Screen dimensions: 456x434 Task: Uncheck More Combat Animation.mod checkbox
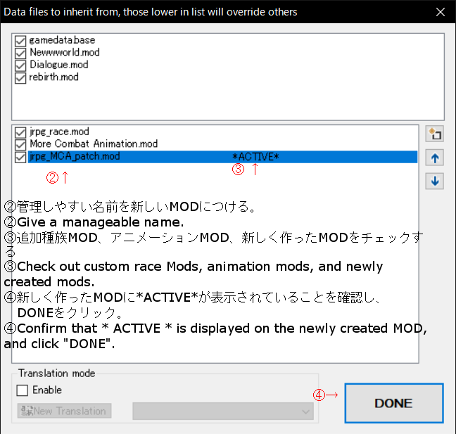(x=20, y=144)
